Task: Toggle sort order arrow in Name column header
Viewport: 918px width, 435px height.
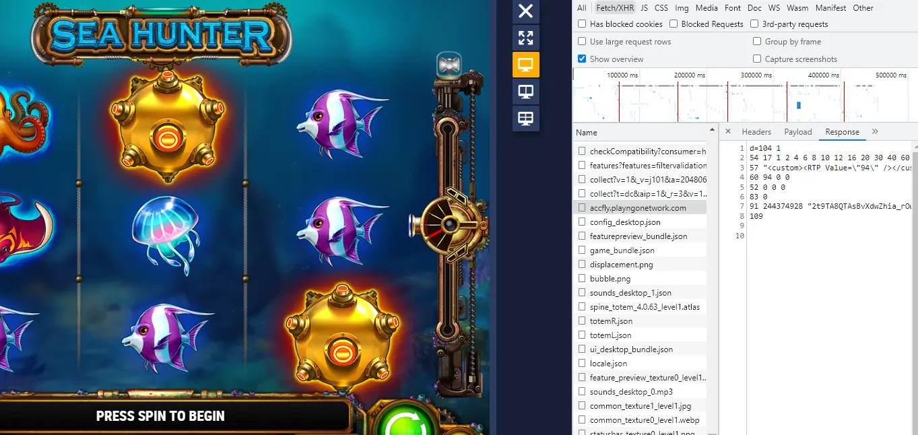Action: [713, 129]
